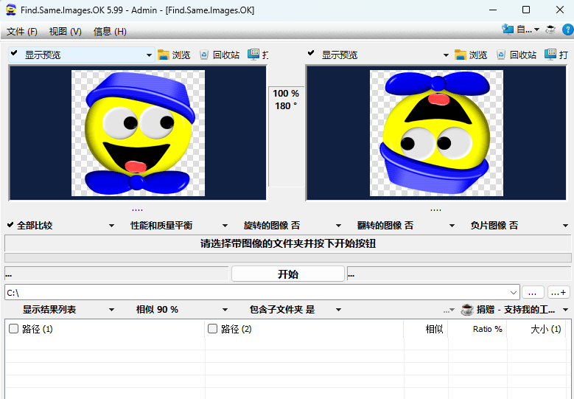Click the left preview smiley image
574x399 pixels.
tap(138, 133)
